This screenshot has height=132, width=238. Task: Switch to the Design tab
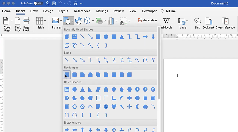(x=48, y=11)
